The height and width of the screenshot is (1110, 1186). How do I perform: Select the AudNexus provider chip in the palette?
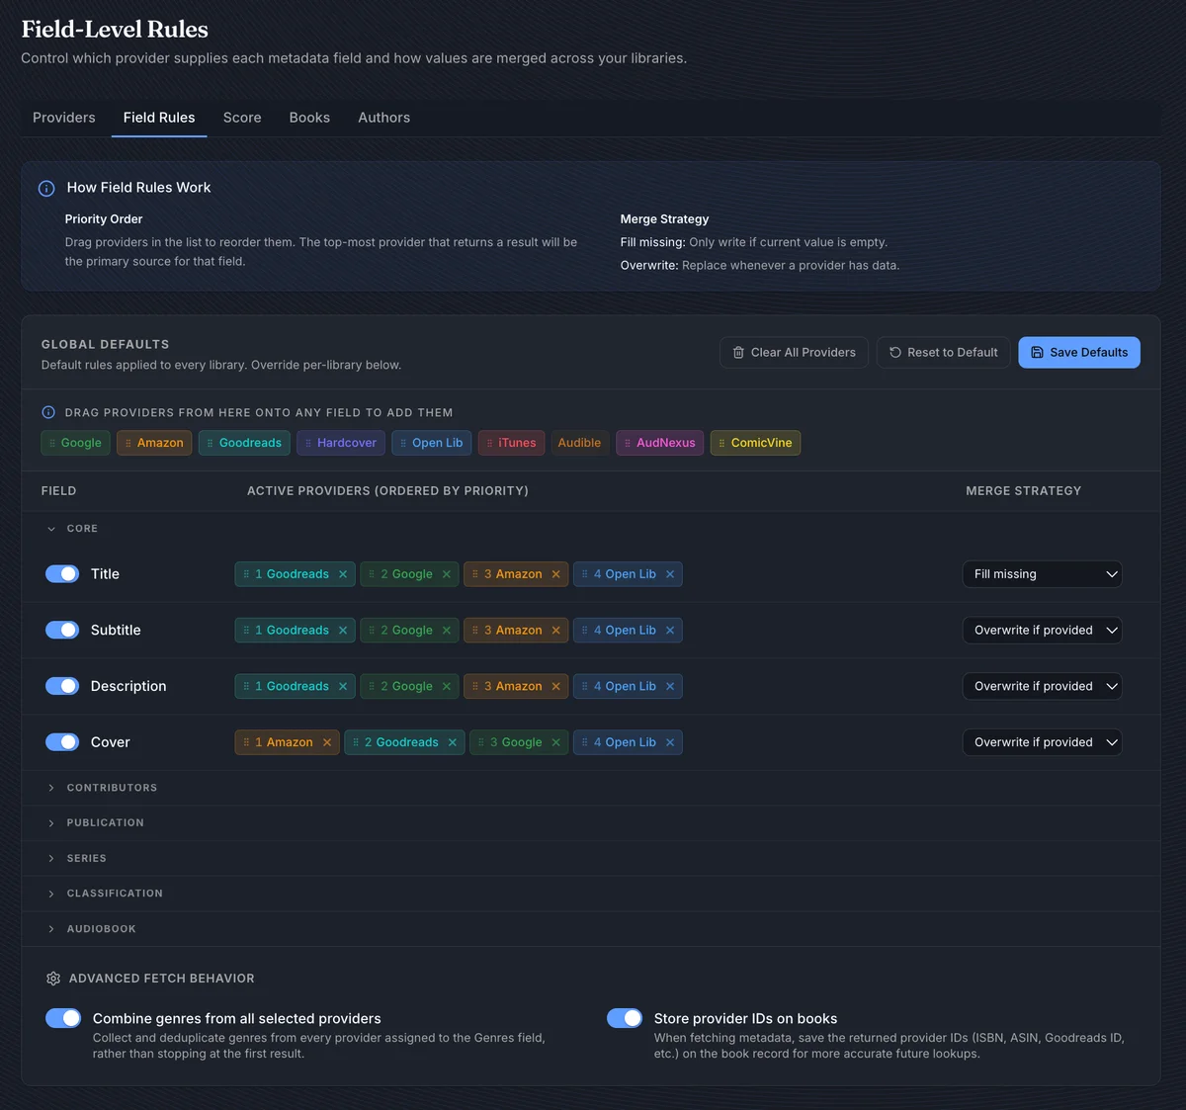(x=659, y=443)
